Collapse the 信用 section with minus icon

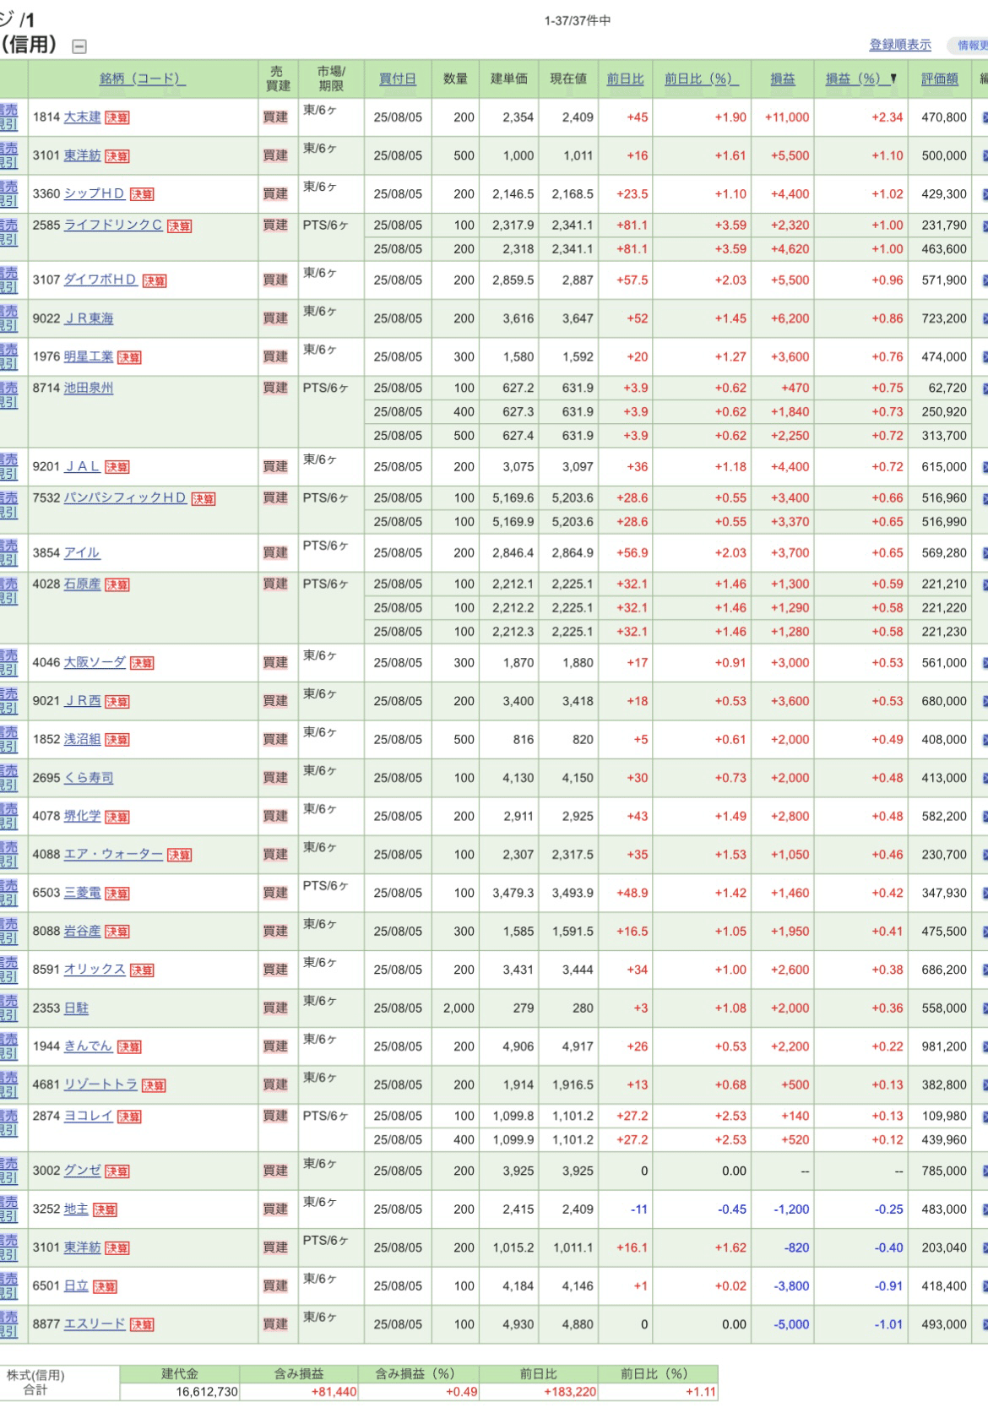tap(79, 47)
